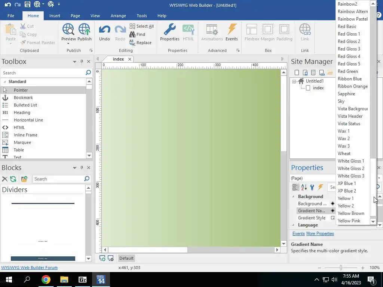Click the zoom slider handle in status bar

[341, 268]
